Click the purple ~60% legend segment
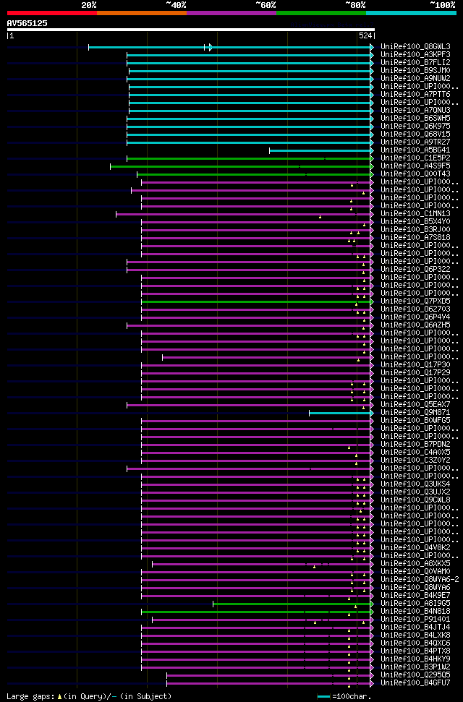The width and height of the screenshot is (463, 702). pyautogui.click(x=231, y=13)
